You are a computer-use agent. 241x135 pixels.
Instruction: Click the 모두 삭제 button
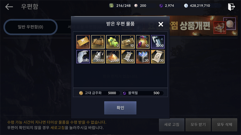224,125
